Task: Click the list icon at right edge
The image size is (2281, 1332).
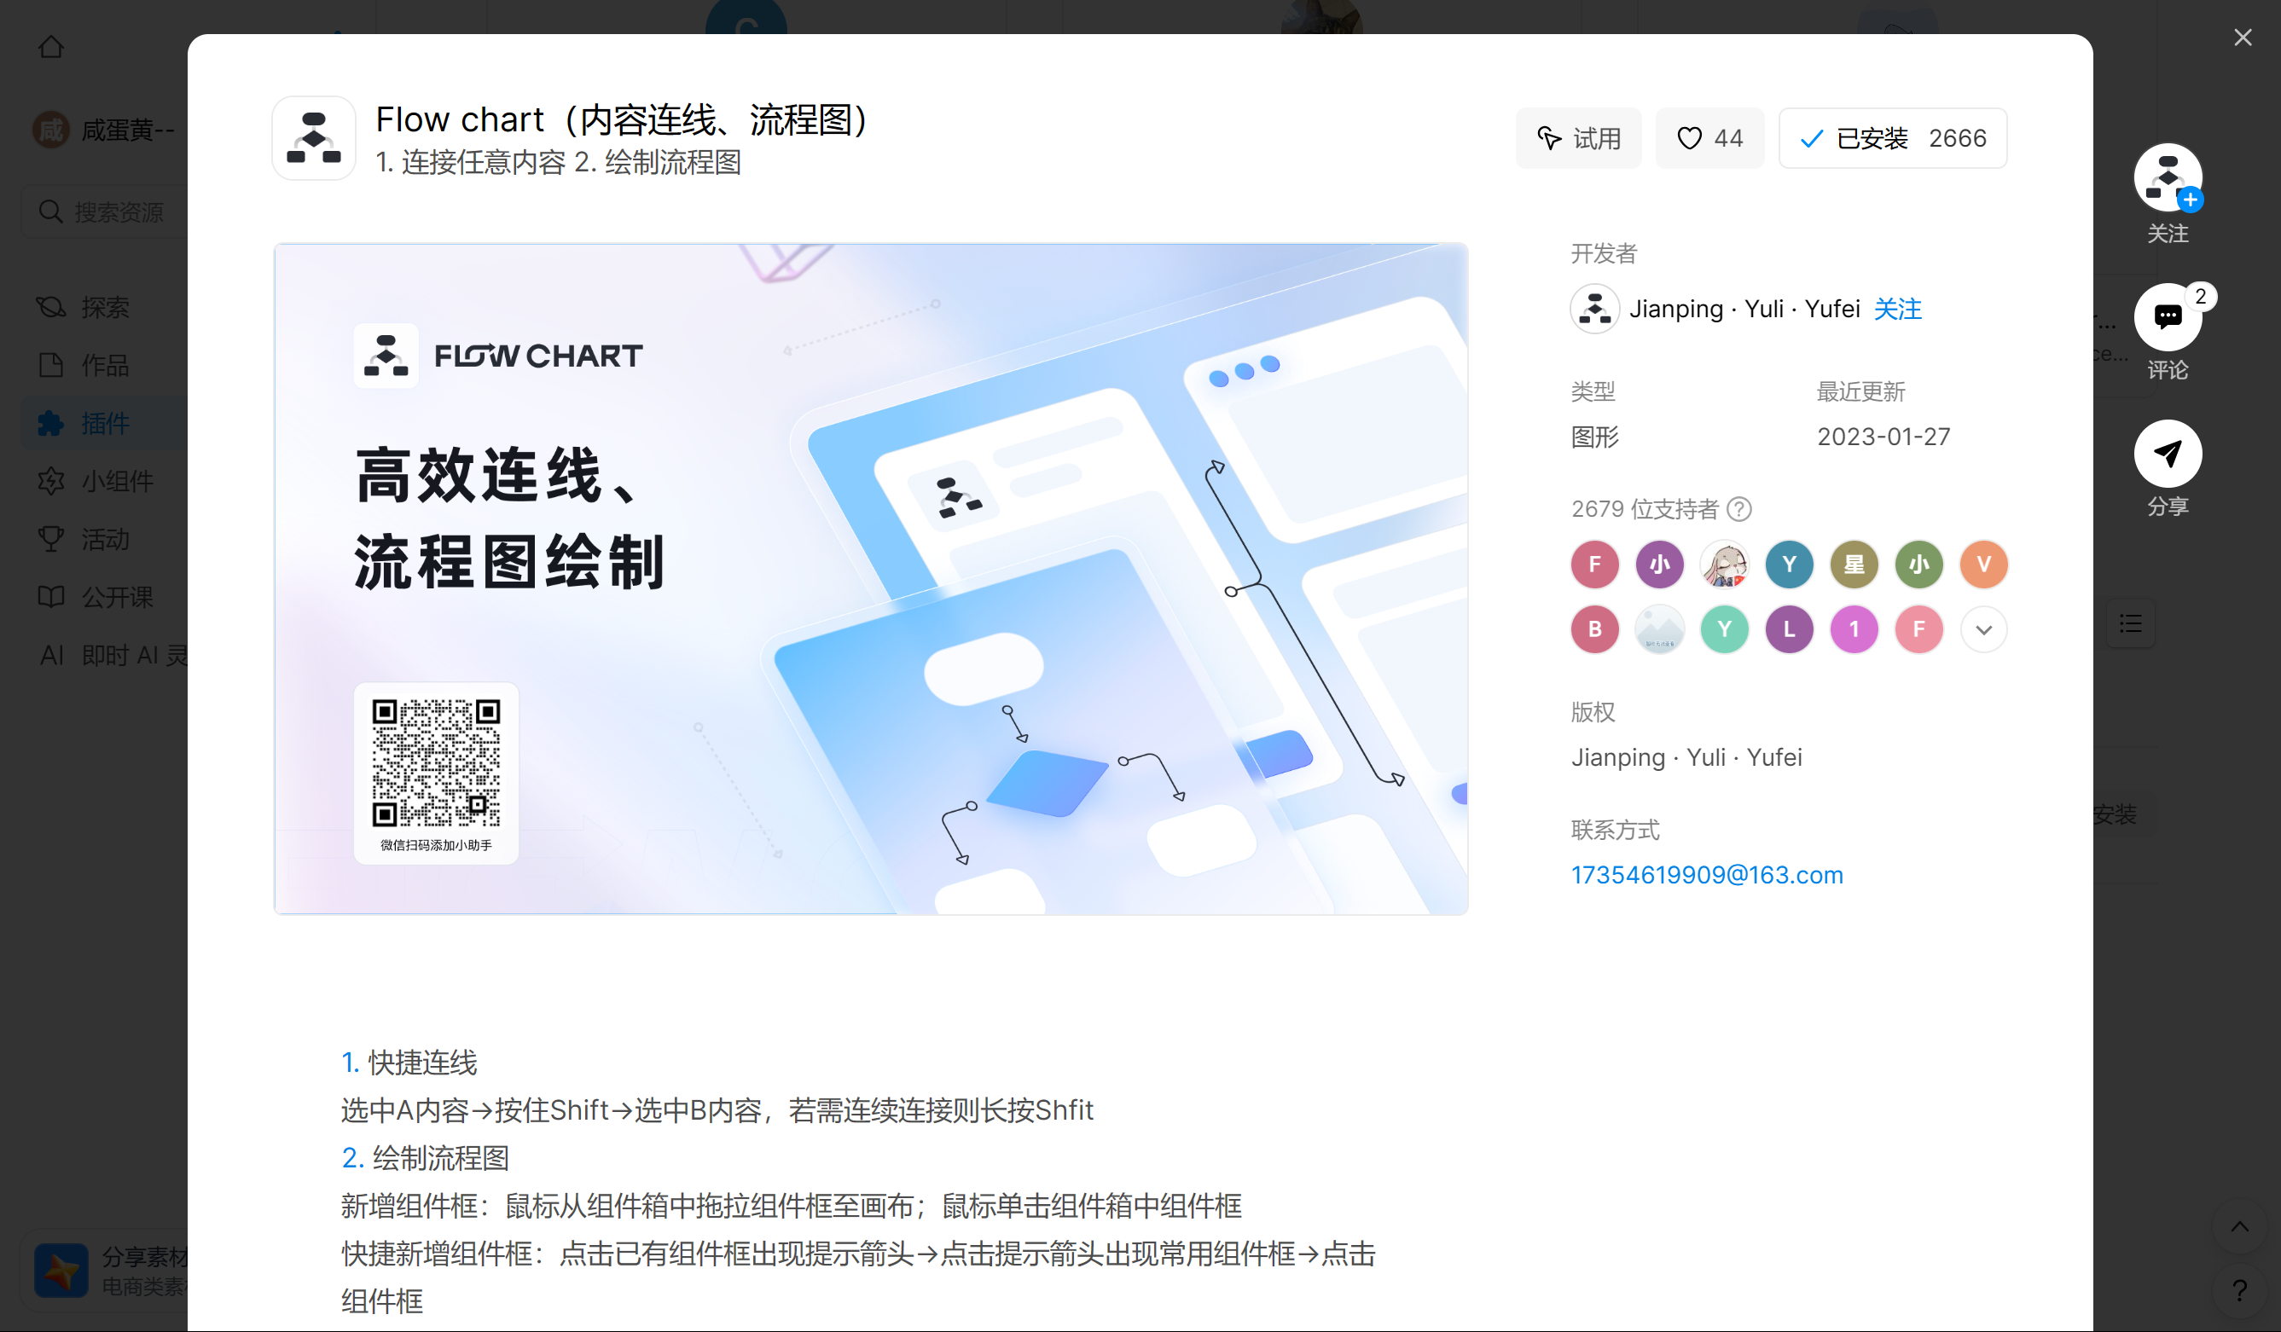Action: pyautogui.click(x=2130, y=623)
